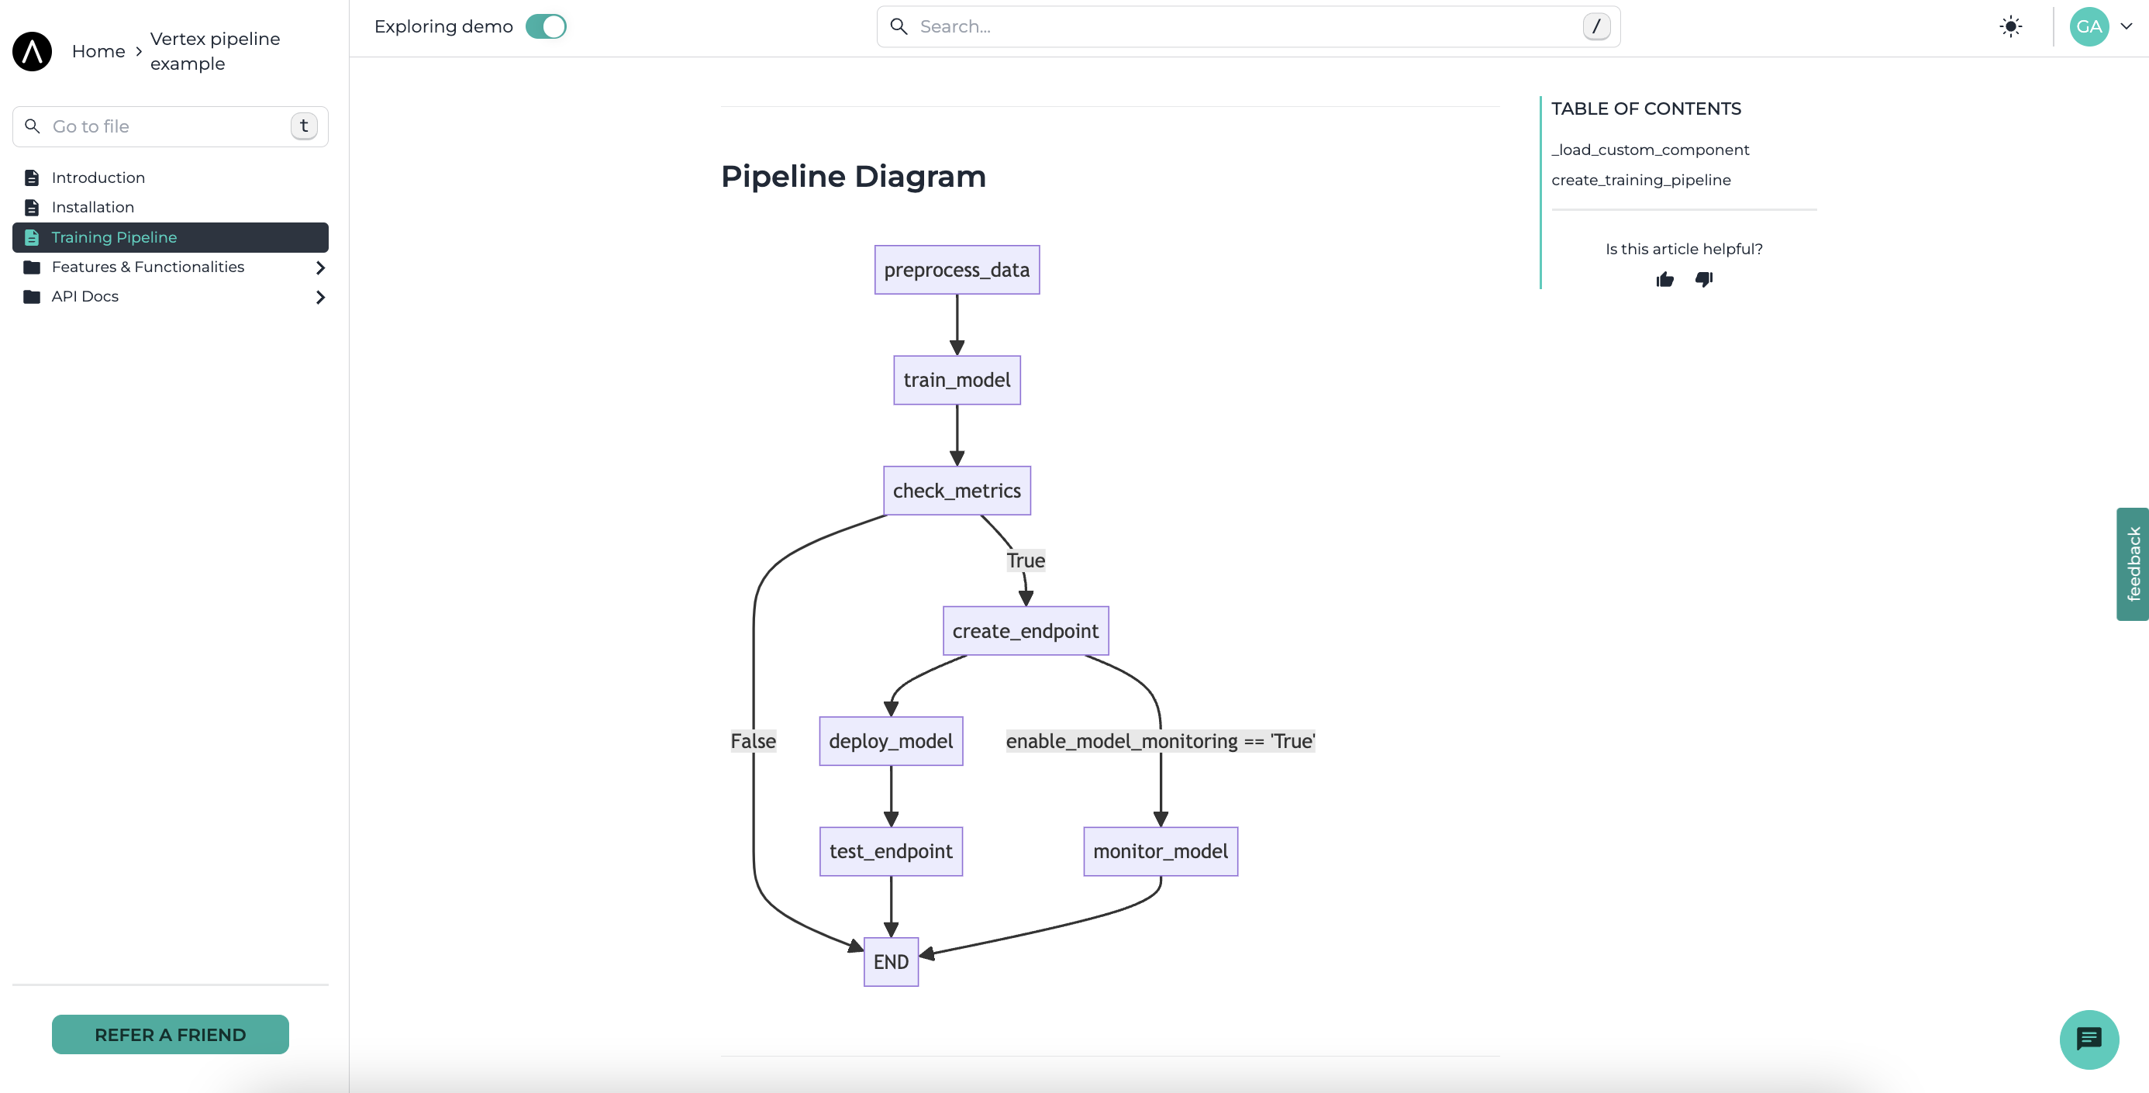2149x1093 pixels.
Task: Toggle the light/dark theme sun icon
Action: [x=2010, y=26]
